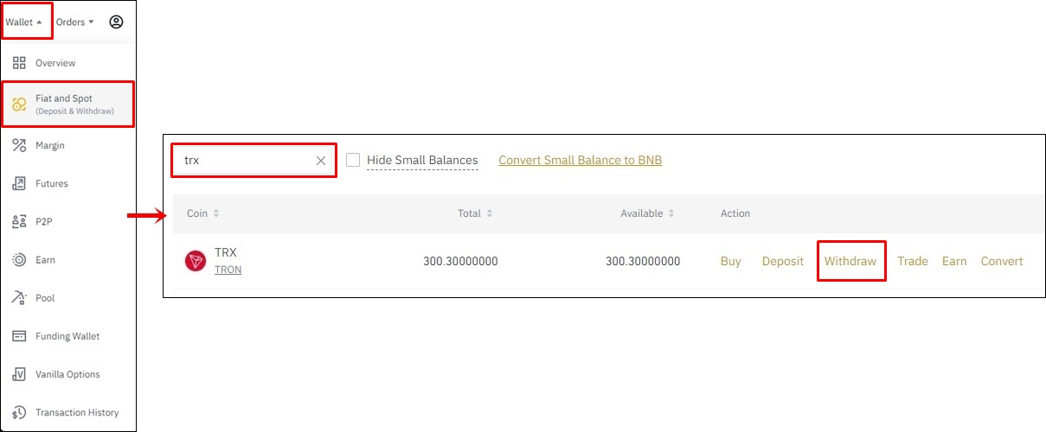
Task: Open the Orders dropdown menu
Action: point(75,22)
